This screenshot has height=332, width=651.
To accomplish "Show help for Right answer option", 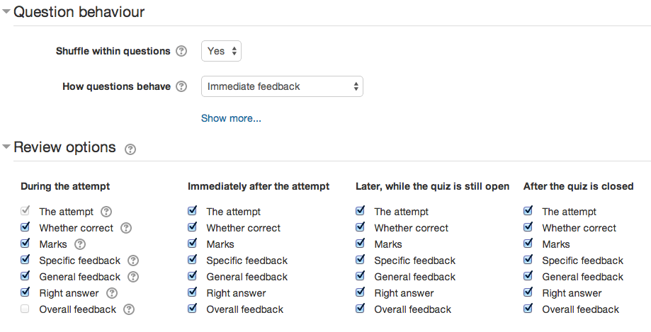I will (x=112, y=293).
